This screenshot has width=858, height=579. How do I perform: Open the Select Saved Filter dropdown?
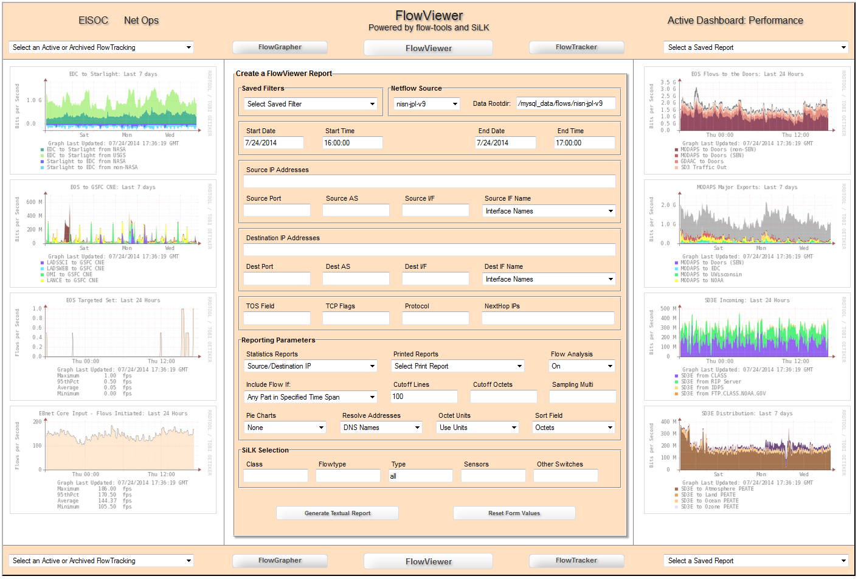(x=310, y=103)
